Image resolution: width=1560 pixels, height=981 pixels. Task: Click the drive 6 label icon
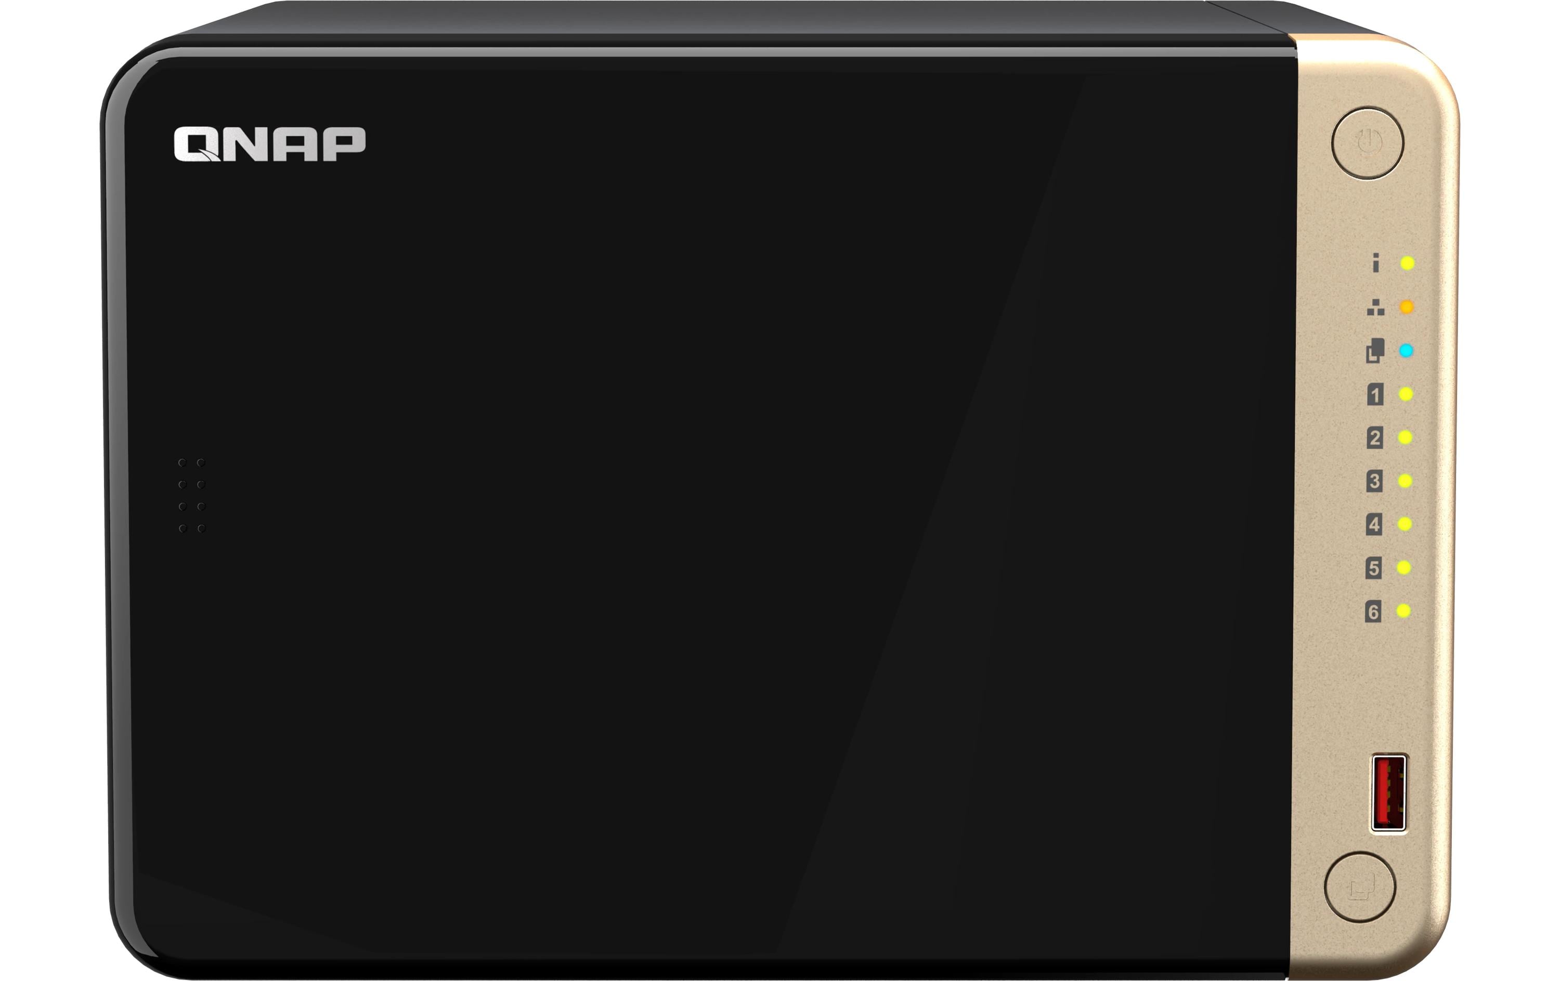pos(1373,611)
